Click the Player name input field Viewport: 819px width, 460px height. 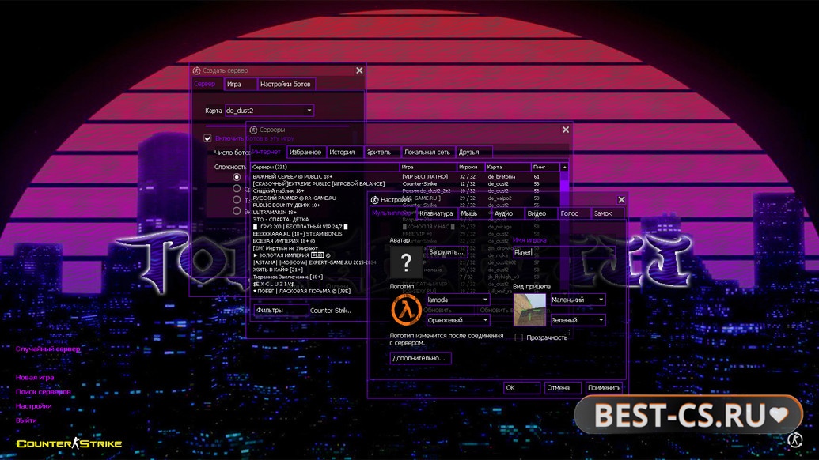[563, 252]
